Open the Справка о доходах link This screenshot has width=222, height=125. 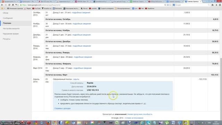pos(62,108)
